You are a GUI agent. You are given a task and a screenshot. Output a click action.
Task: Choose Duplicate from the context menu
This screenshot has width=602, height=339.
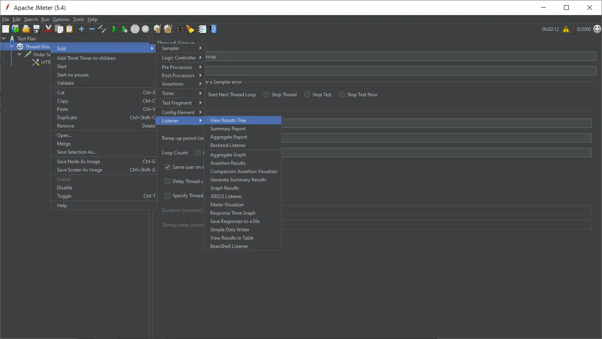click(103, 118)
